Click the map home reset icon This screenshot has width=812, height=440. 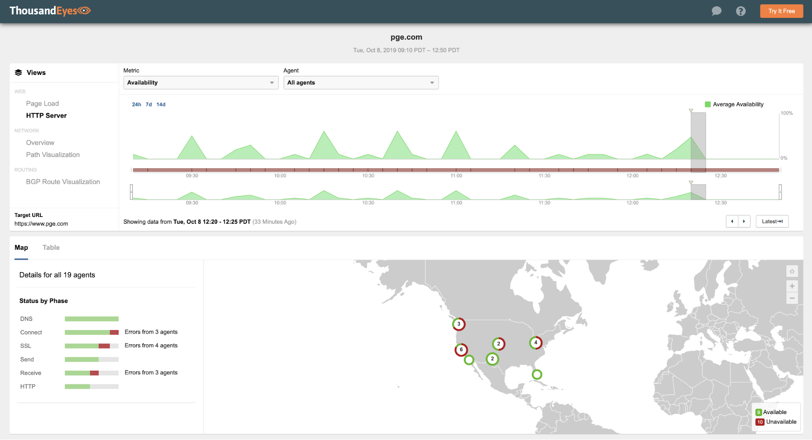(x=792, y=271)
